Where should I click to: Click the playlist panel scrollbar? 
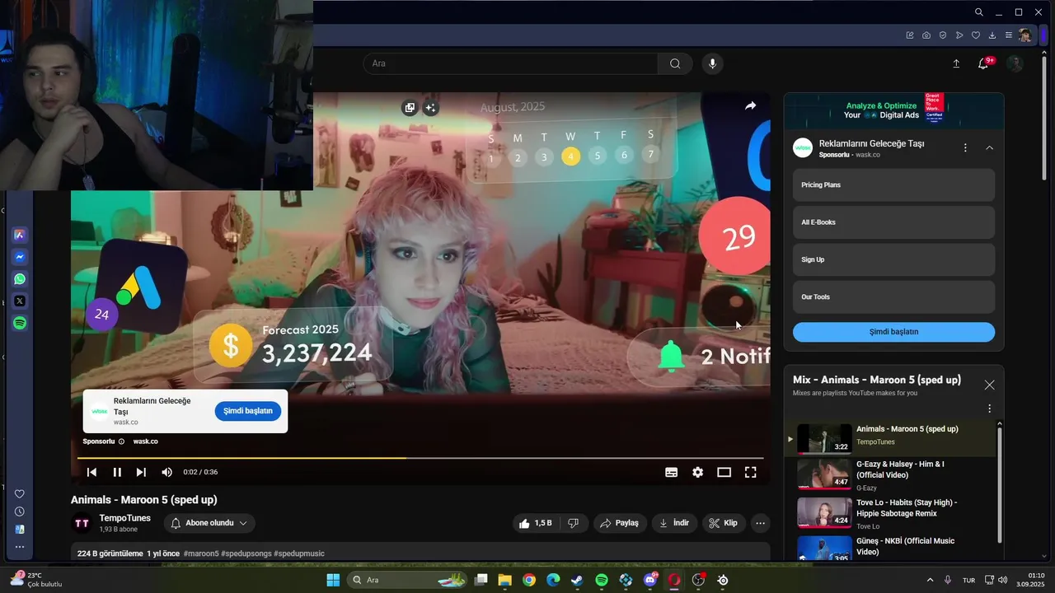pyautogui.click(x=1000, y=484)
